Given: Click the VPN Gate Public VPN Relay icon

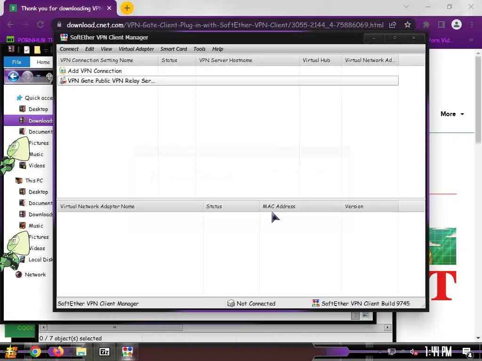Looking at the screenshot, I should [63, 81].
